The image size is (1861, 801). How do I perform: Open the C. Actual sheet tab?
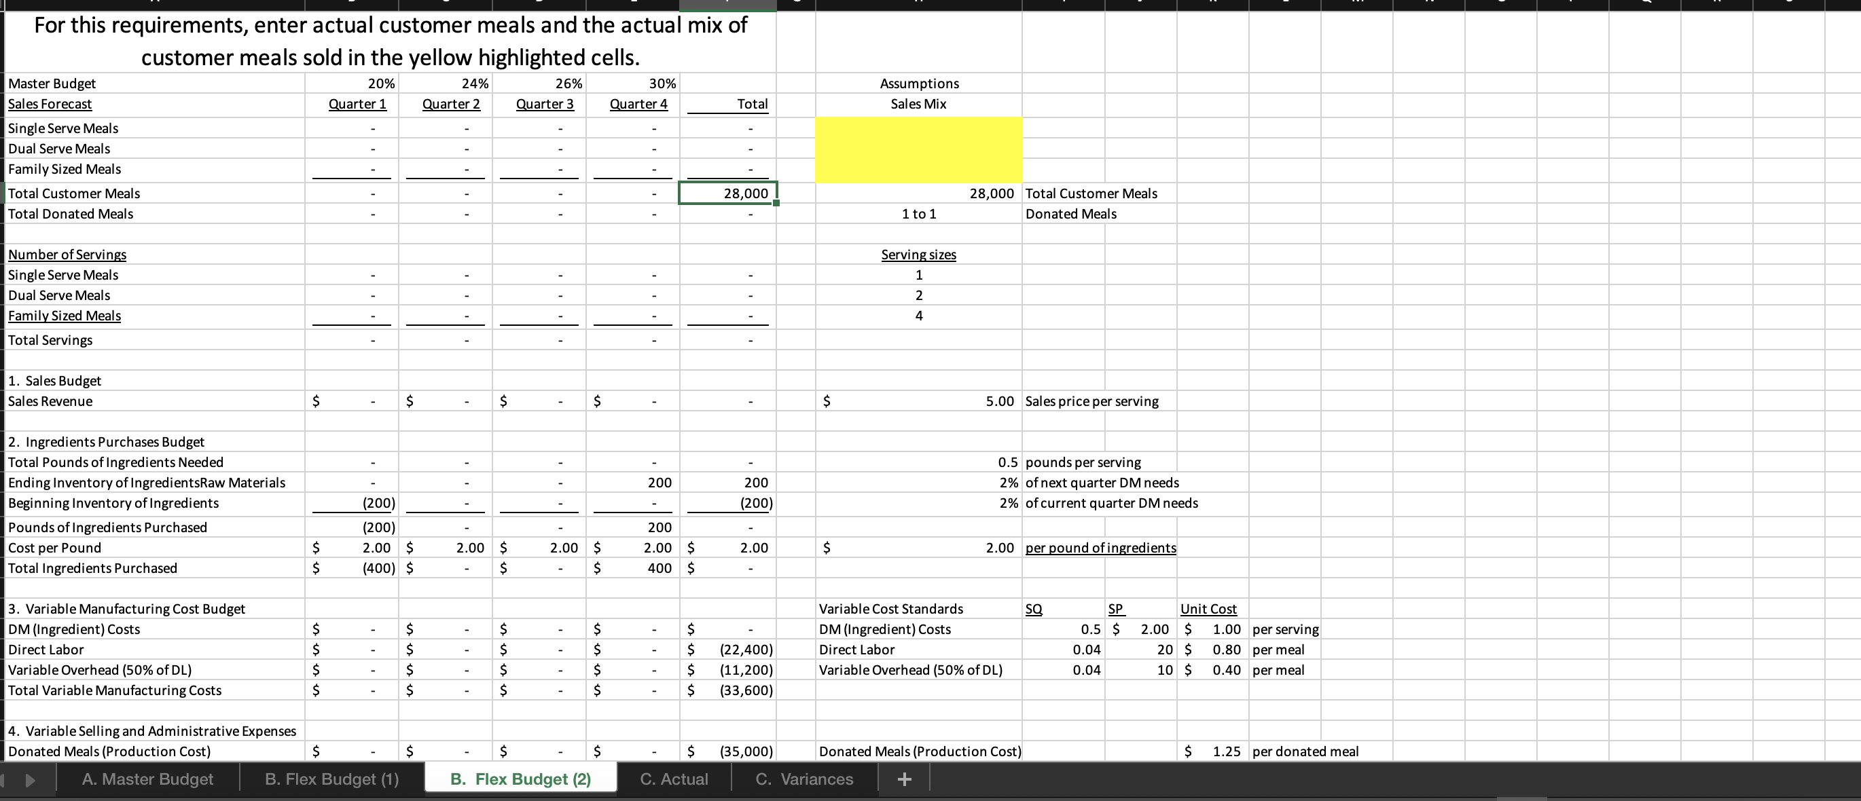coord(673,779)
